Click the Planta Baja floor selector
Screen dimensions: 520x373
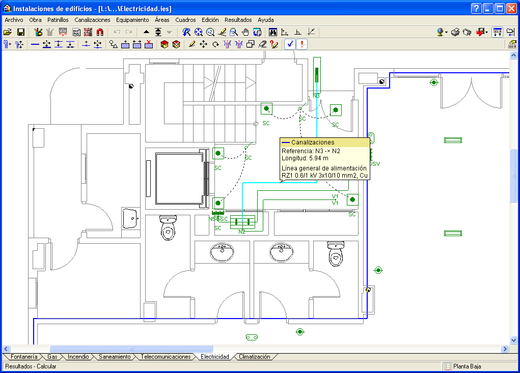pyautogui.click(x=467, y=366)
